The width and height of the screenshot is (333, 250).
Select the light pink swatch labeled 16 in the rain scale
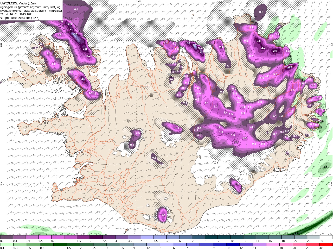[273, 245]
